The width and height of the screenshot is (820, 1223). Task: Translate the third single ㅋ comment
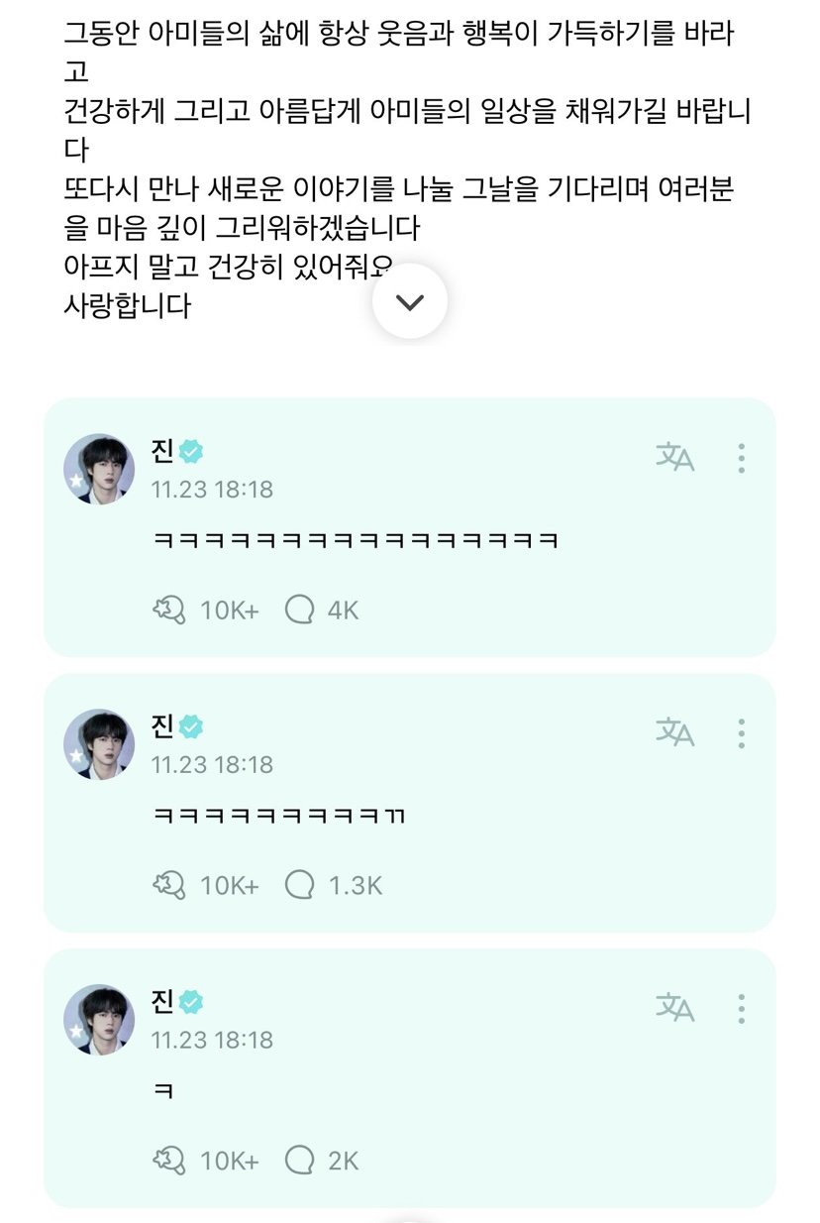coord(674,1008)
